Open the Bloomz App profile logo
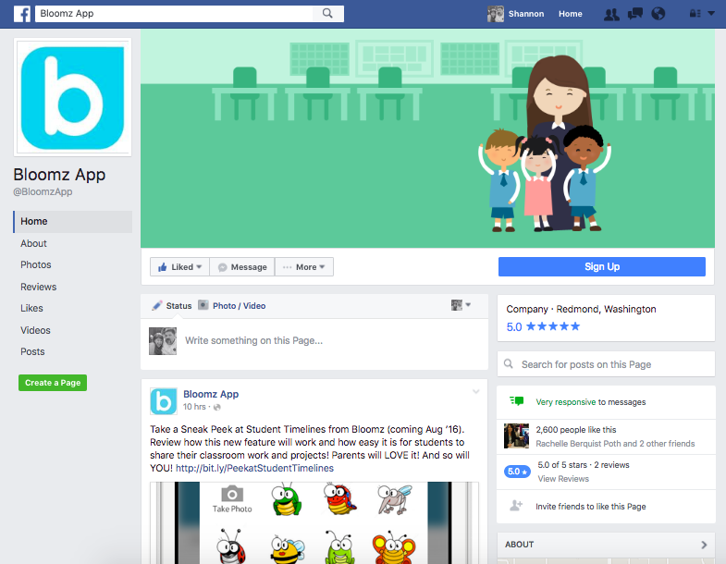This screenshot has width=726, height=564. pyautogui.click(x=73, y=97)
